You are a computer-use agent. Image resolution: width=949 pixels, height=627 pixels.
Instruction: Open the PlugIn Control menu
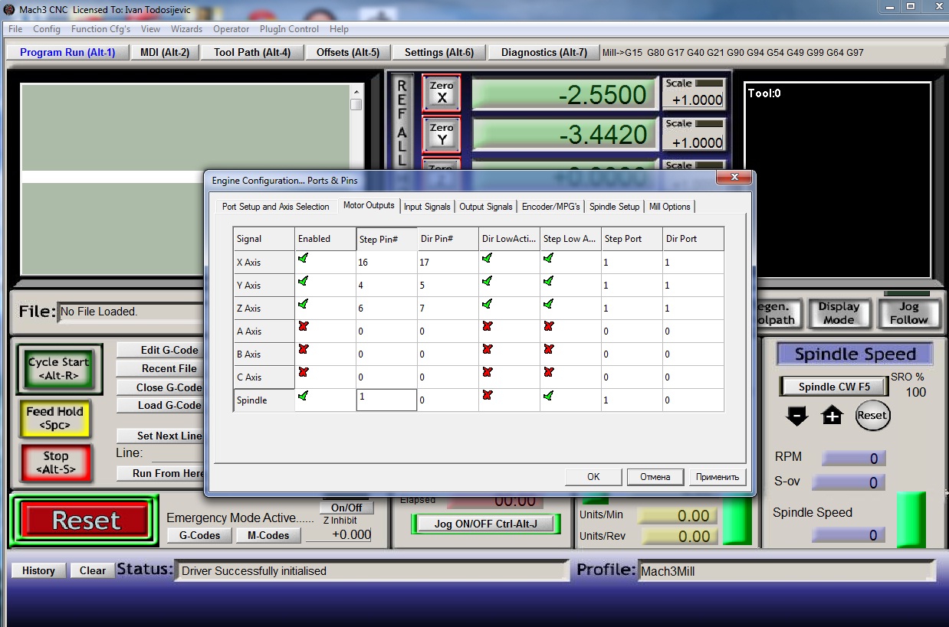click(x=289, y=29)
